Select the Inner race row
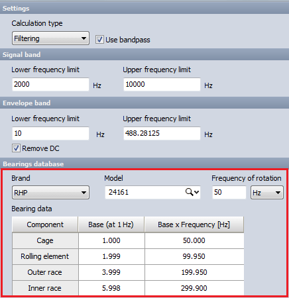 (128, 288)
